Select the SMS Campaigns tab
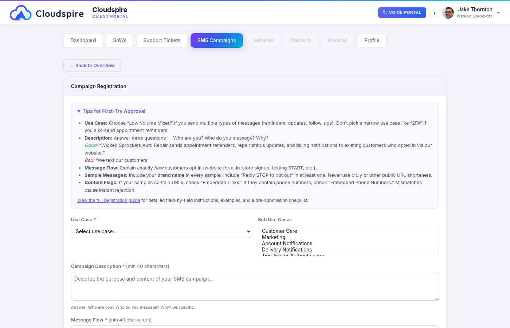This screenshot has height=328, width=510. click(217, 40)
